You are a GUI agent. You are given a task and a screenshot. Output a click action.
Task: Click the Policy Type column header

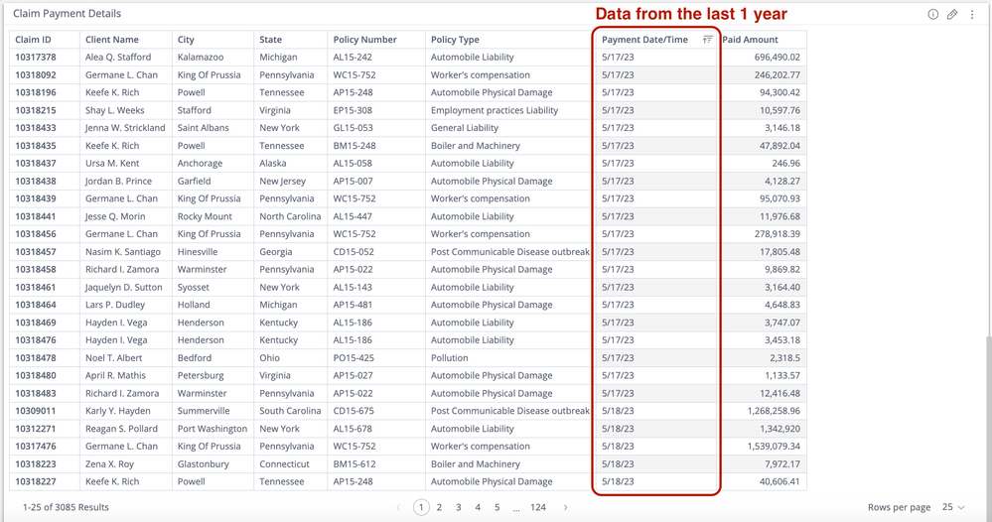click(x=455, y=40)
